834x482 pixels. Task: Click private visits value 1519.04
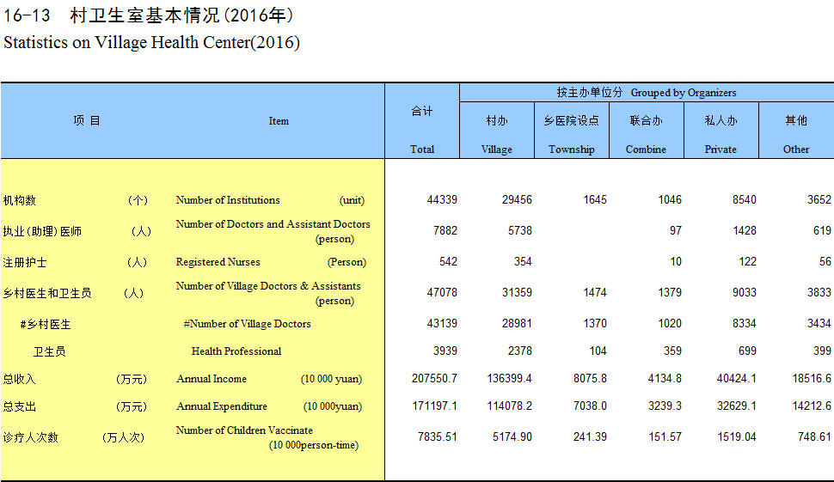coord(737,436)
